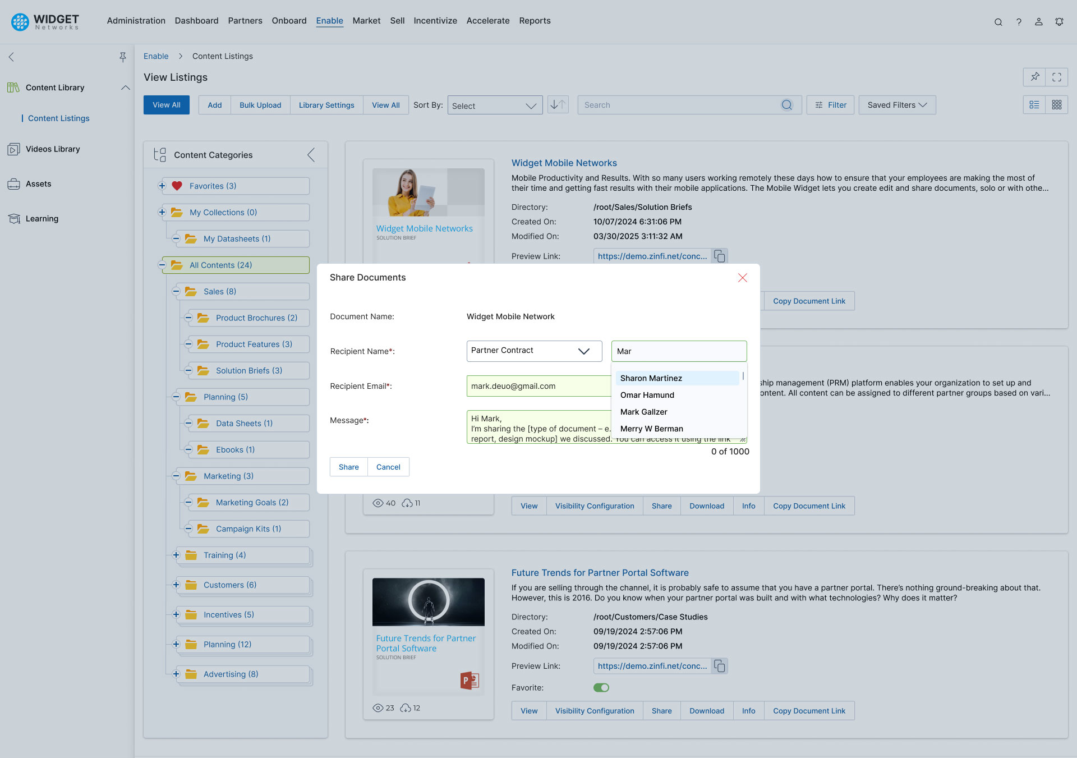
Task: Open the Filter panel
Action: (830, 104)
